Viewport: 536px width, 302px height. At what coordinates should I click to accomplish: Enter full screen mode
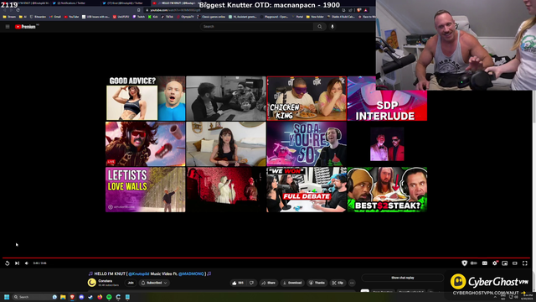(525, 263)
